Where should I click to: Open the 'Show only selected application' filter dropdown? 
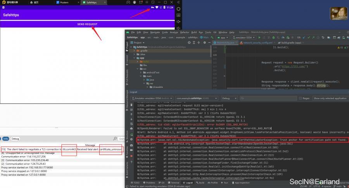[330, 98]
